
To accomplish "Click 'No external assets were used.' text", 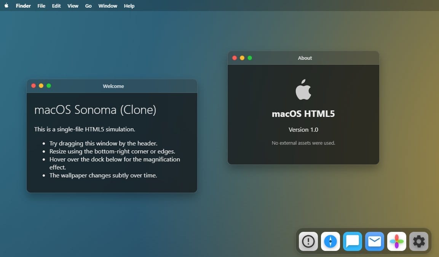I will 303,143.
